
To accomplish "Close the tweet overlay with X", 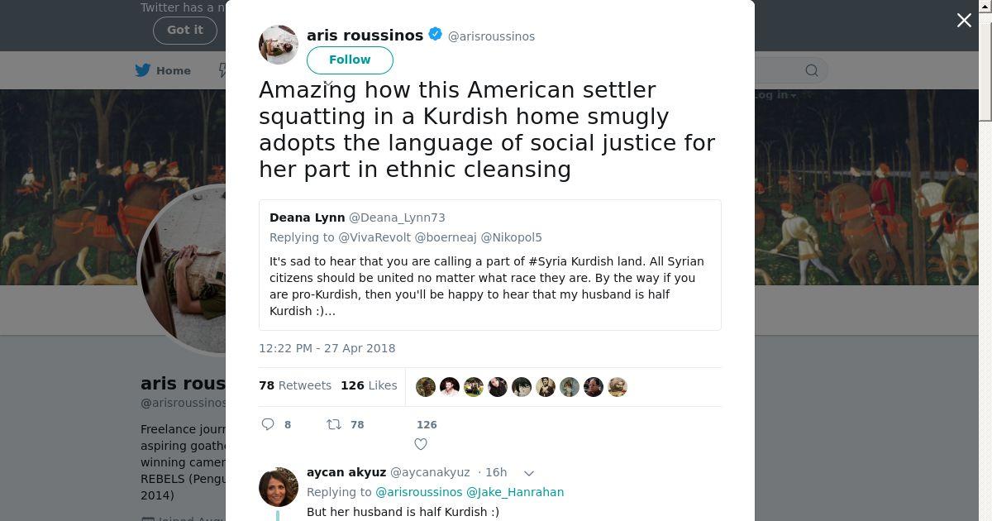I will pyautogui.click(x=964, y=21).
